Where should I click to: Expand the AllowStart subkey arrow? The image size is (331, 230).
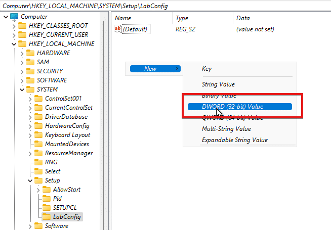37,190
